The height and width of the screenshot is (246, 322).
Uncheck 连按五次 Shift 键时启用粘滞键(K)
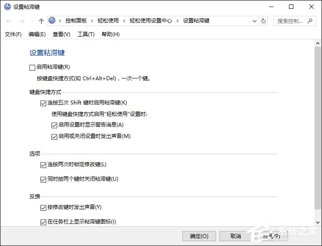tap(43, 103)
